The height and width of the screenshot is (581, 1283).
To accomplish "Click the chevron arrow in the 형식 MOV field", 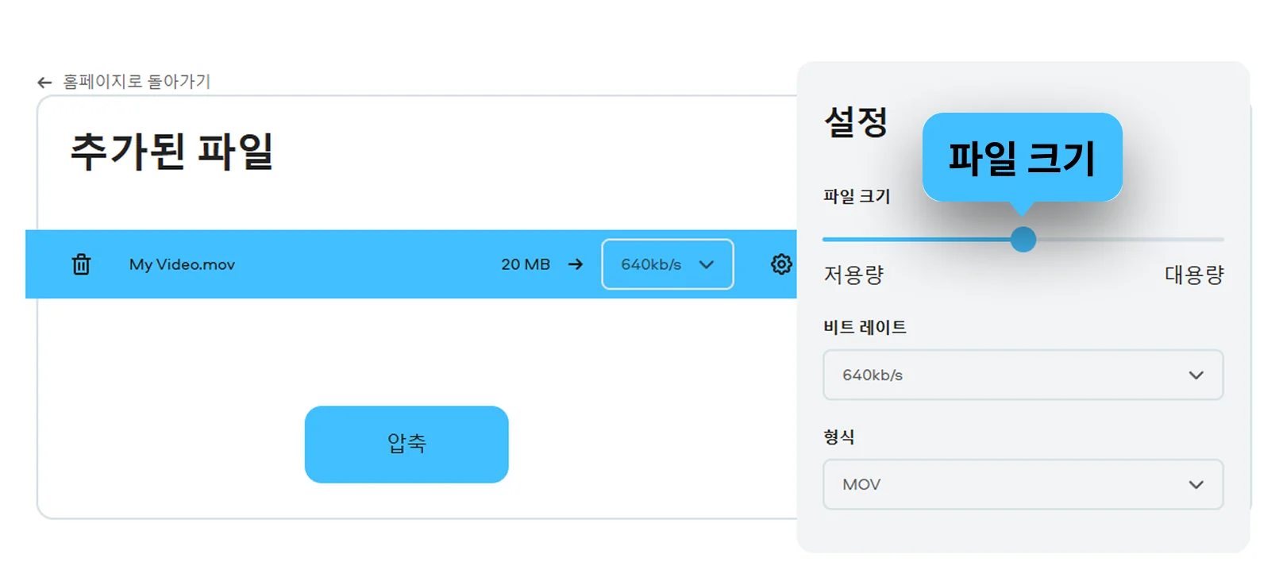I will [1196, 485].
